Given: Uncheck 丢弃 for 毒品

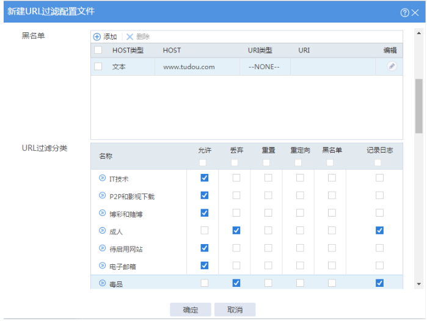Looking at the screenshot, I should point(236,283).
